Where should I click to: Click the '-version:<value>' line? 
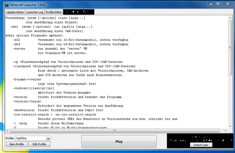tap(27, 101)
